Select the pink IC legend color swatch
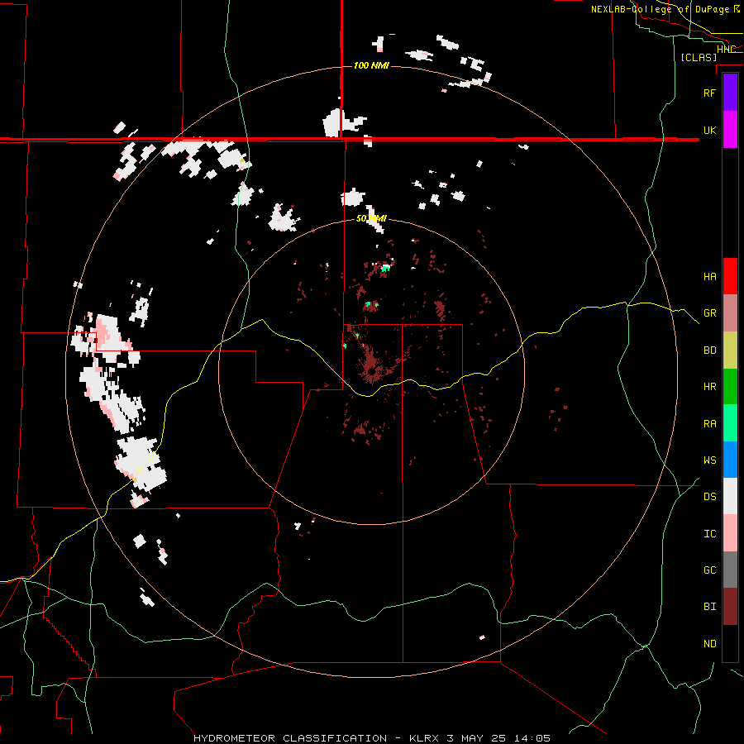Viewport: 744px width, 744px height. (730, 533)
